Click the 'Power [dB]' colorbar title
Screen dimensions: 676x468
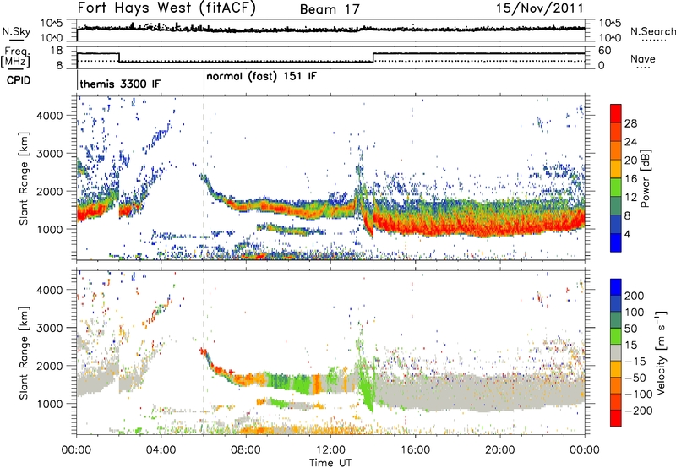(x=645, y=178)
